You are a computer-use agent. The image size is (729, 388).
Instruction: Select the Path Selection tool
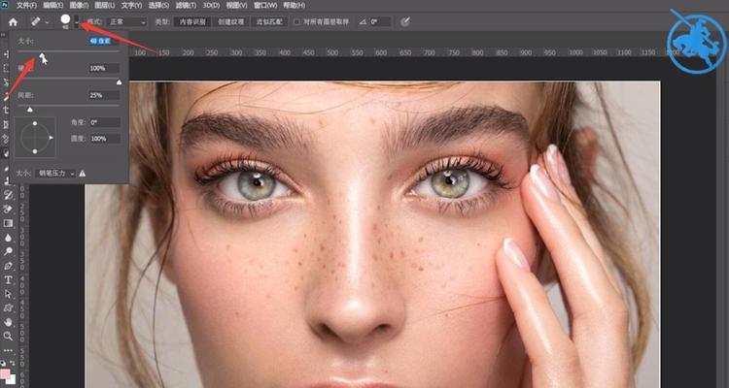(x=8, y=294)
